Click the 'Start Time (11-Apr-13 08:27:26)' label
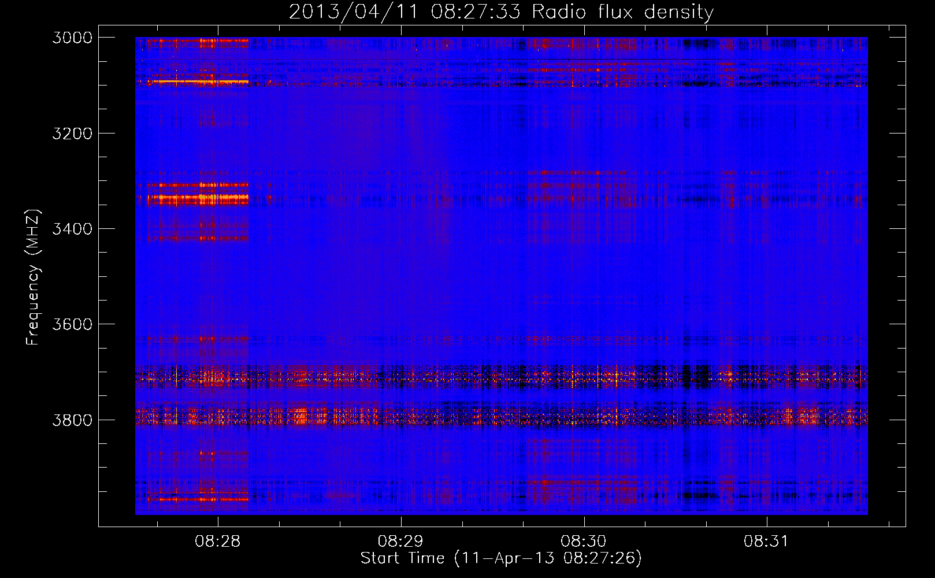 (501, 558)
